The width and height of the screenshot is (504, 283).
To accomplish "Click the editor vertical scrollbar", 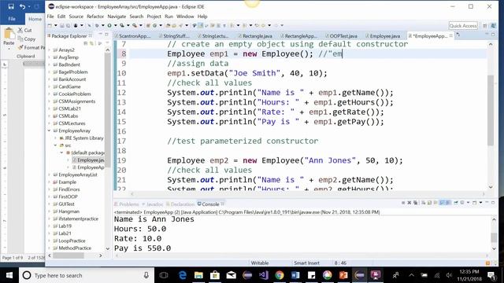I will pos(490,110).
